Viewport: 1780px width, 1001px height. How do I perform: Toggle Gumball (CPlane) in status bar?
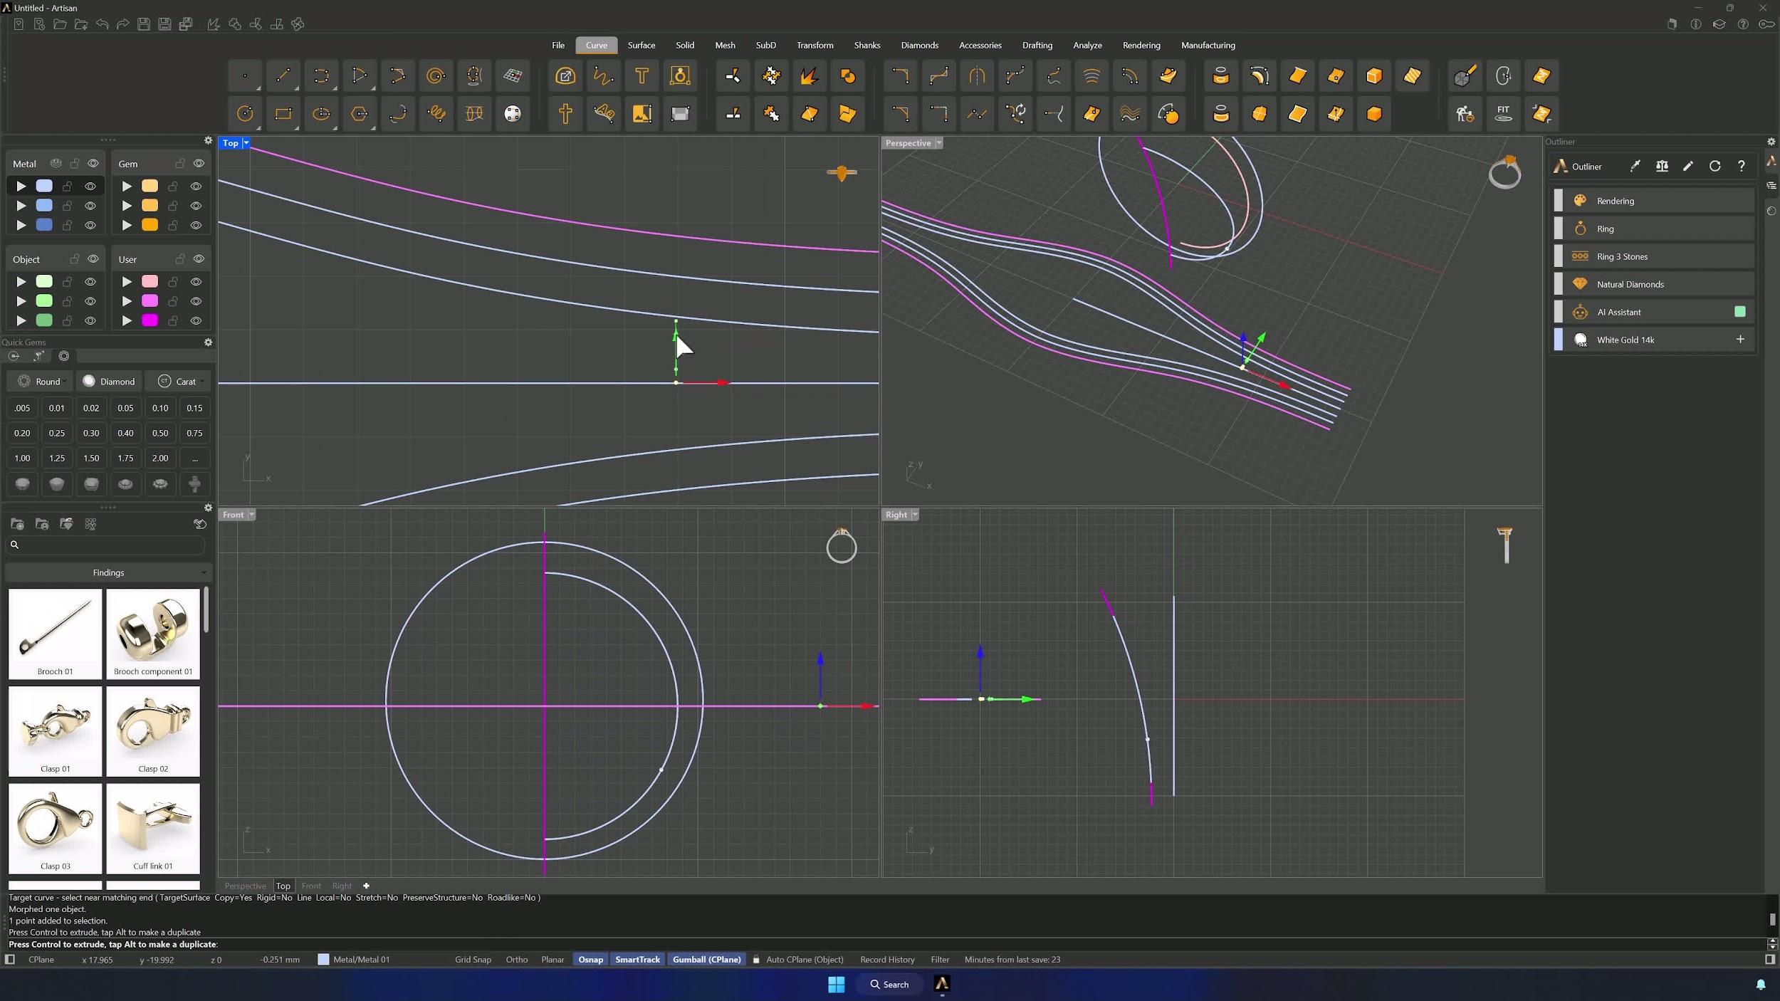tap(706, 959)
